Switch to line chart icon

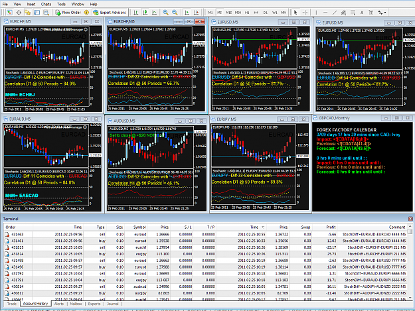pyautogui.click(x=154, y=13)
